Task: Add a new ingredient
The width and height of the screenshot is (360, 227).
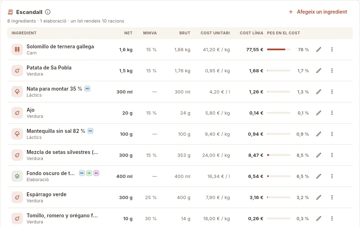Action: point(318,12)
